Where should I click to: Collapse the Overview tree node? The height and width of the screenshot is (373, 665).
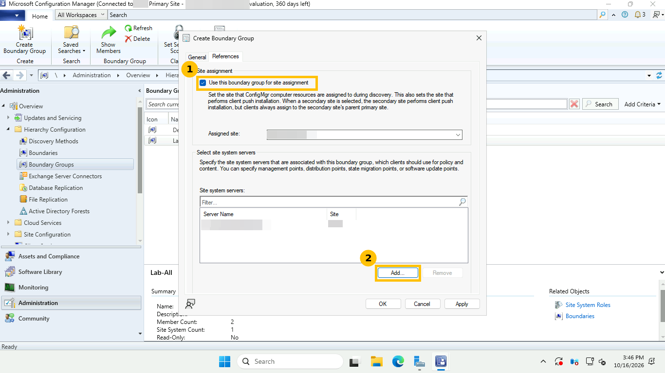[x=4, y=106]
